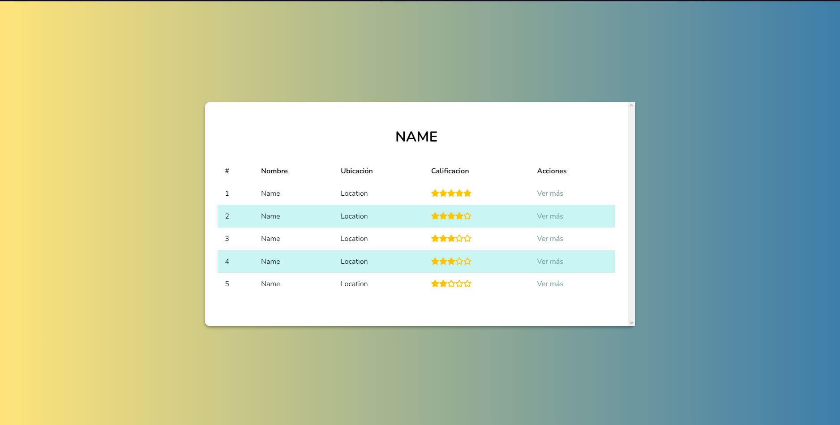Click the second star in row 4's rating
Image resolution: width=840 pixels, height=425 pixels.
pyautogui.click(x=443, y=261)
